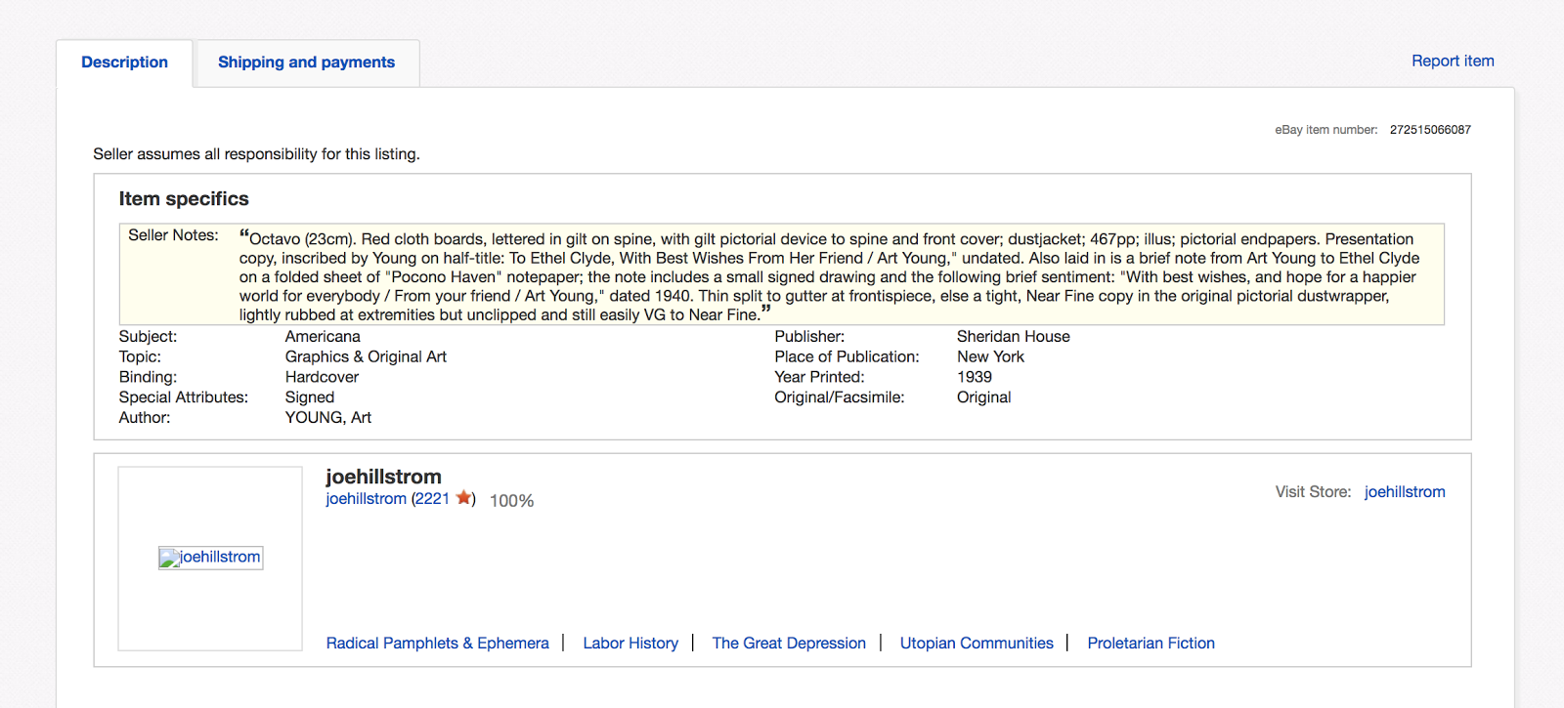Click the broken joehillstrom seller image

211,558
